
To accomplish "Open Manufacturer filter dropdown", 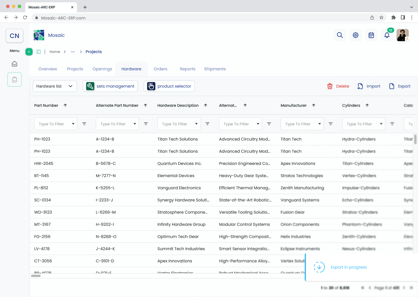I will point(302,124).
